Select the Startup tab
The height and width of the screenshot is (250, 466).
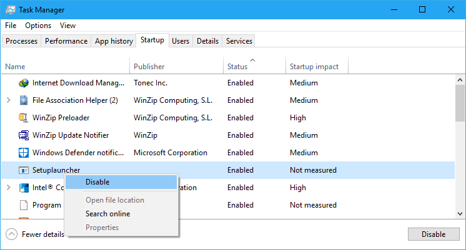tap(152, 40)
